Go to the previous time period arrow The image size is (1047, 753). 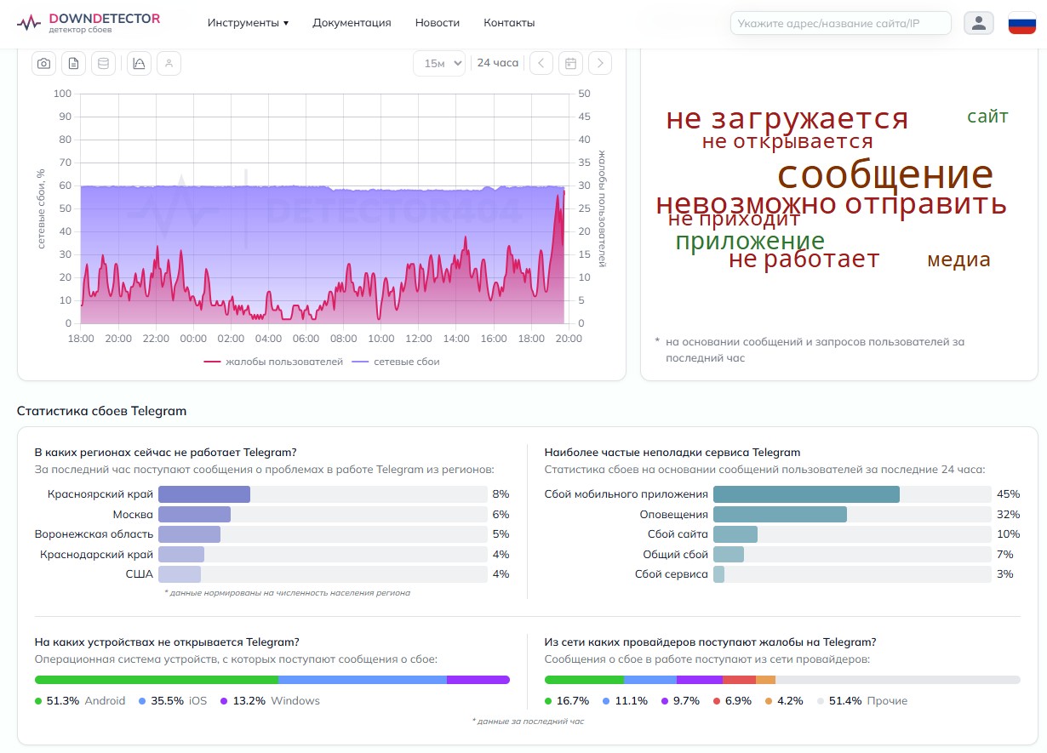[541, 63]
